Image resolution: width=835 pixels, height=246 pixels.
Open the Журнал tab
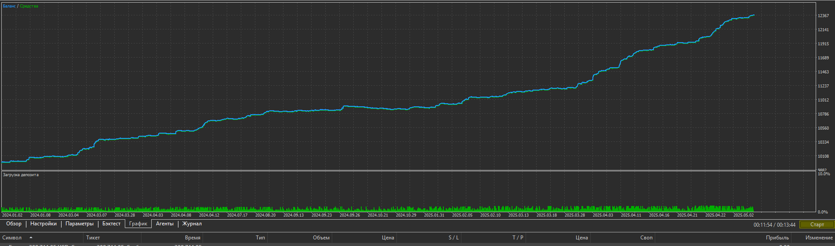[192, 224]
